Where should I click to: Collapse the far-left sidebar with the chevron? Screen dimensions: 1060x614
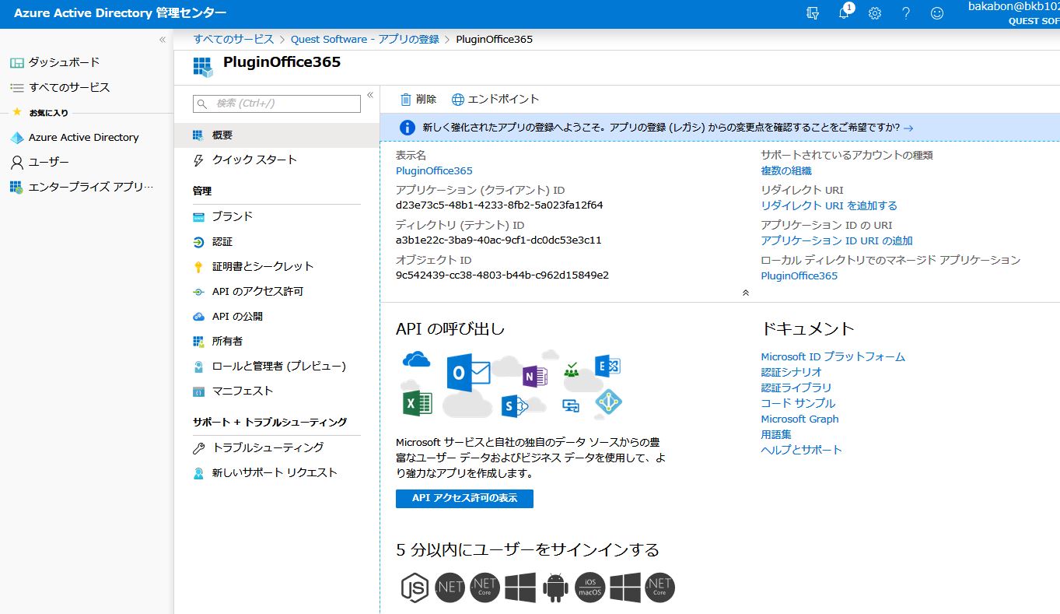pos(163,39)
